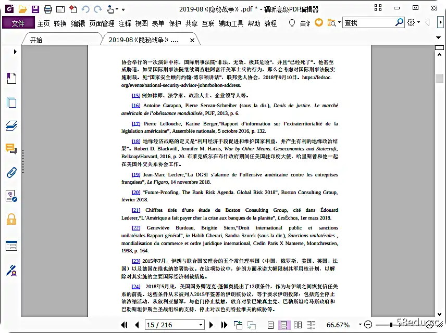Open the 教程 ribbon tab
This screenshot has width=446, height=333.
tap(270, 23)
